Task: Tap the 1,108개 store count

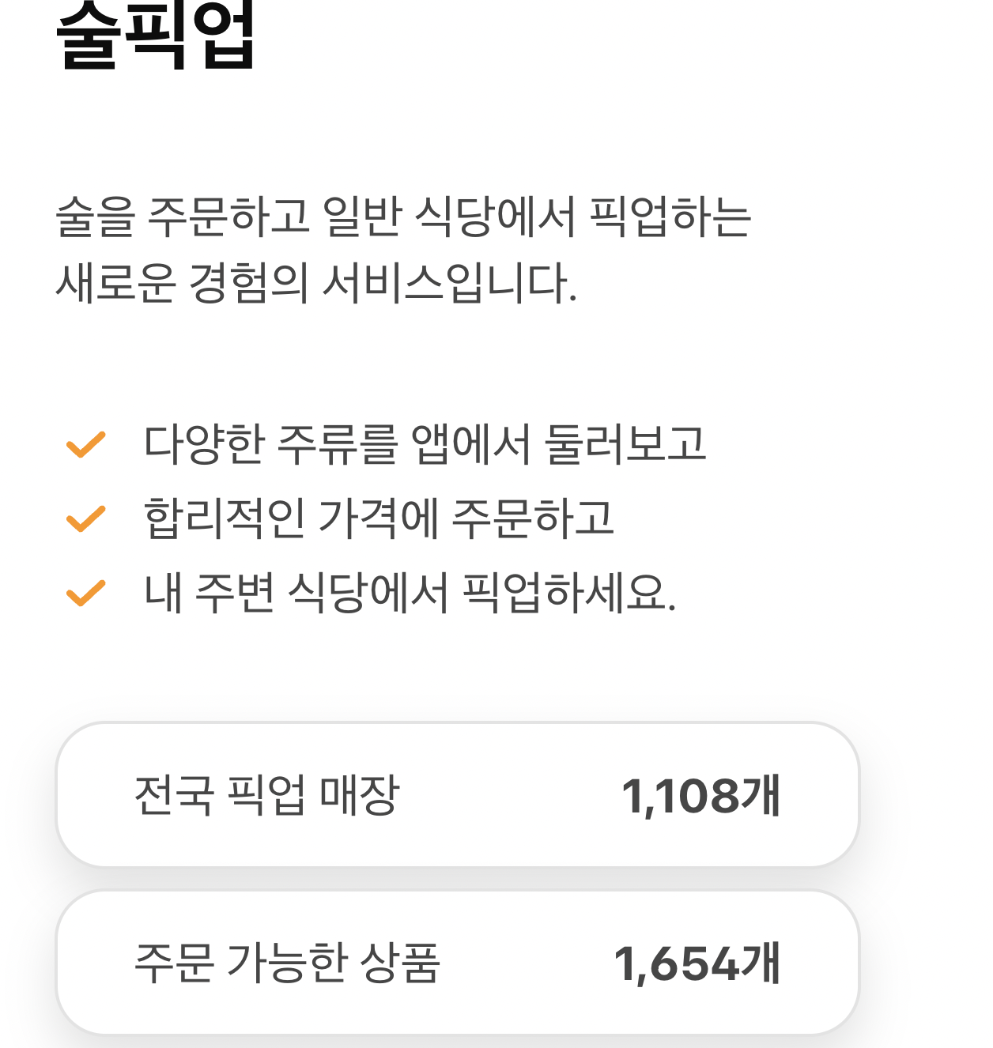Action: [x=701, y=796]
